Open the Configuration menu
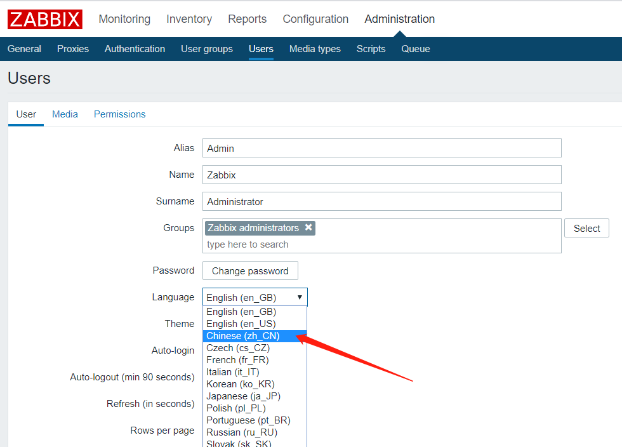Image resolution: width=622 pixels, height=447 pixels. [315, 19]
